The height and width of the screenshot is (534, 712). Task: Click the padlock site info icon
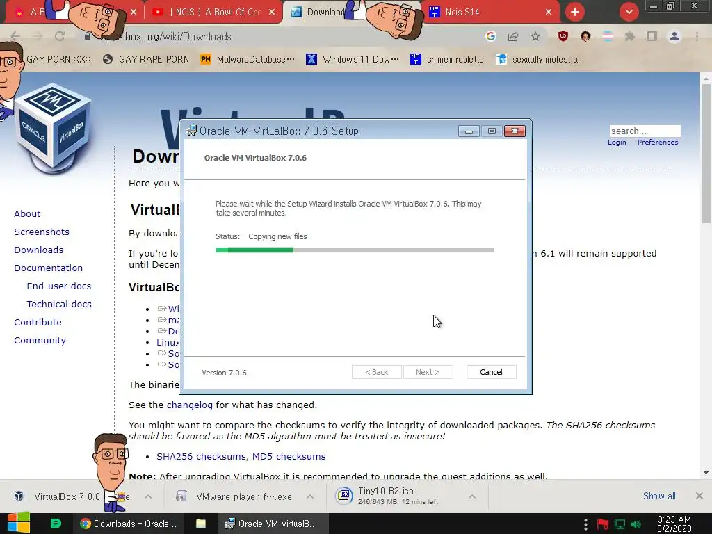point(87,36)
